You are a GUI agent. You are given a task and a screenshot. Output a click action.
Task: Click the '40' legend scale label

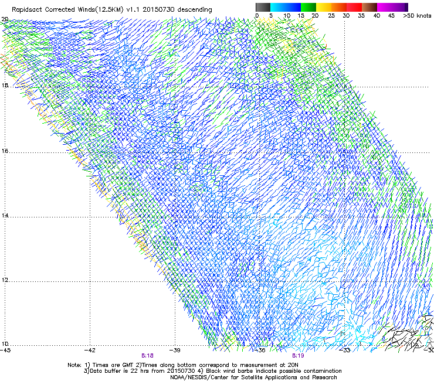click(x=377, y=16)
